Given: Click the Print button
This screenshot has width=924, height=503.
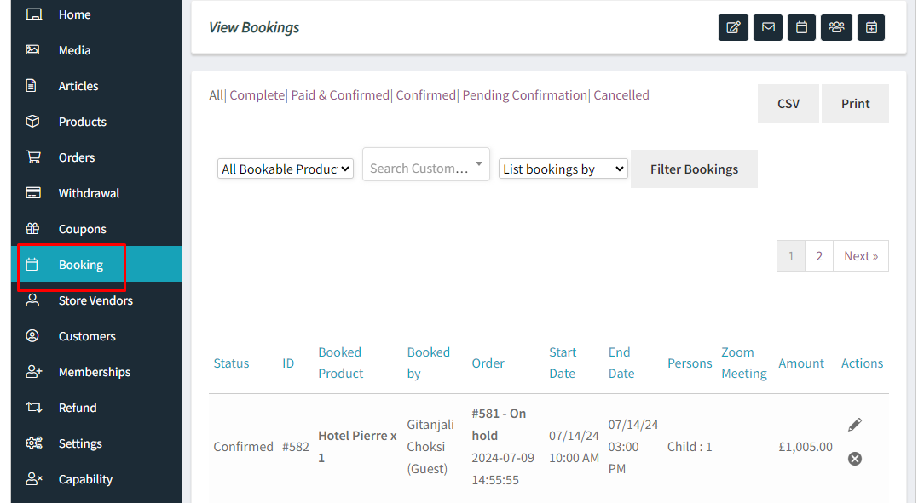Looking at the screenshot, I should pyautogui.click(x=855, y=104).
